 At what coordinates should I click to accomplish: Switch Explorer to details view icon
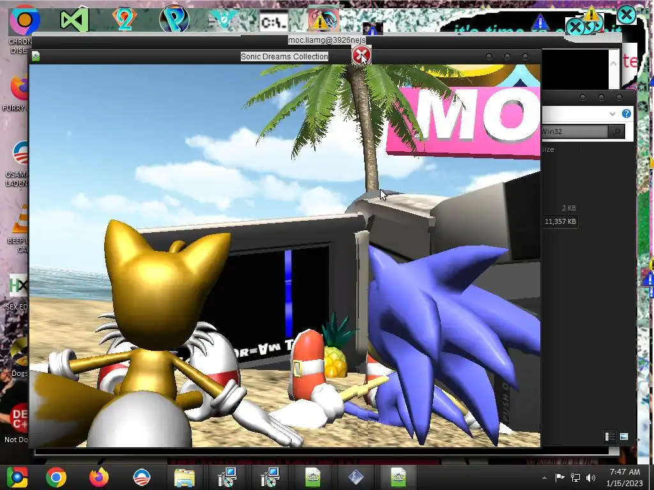pos(610,436)
